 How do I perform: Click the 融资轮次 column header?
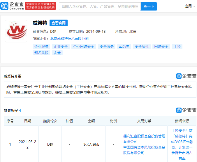(50, 121)
